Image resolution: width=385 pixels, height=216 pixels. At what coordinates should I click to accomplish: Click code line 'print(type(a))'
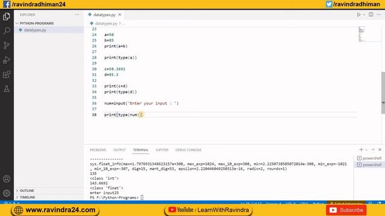[120, 58]
